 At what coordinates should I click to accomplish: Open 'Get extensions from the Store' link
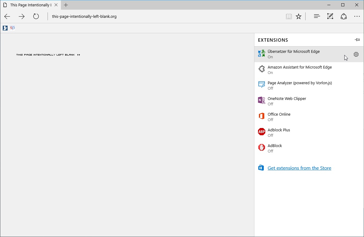pos(299,168)
